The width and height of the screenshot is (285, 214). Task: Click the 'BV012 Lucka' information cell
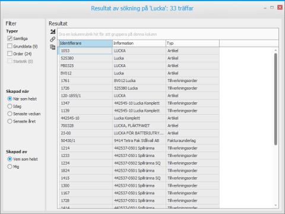[139, 81]
